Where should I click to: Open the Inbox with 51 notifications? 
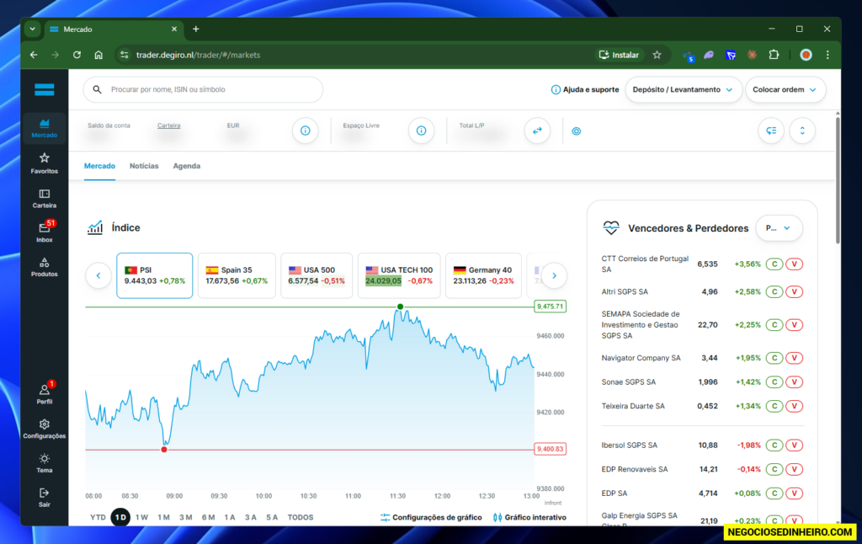click(44, 232)
